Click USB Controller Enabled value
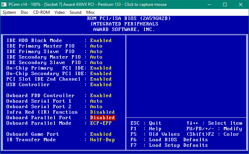The image size is (249, 154). (101, 84)
